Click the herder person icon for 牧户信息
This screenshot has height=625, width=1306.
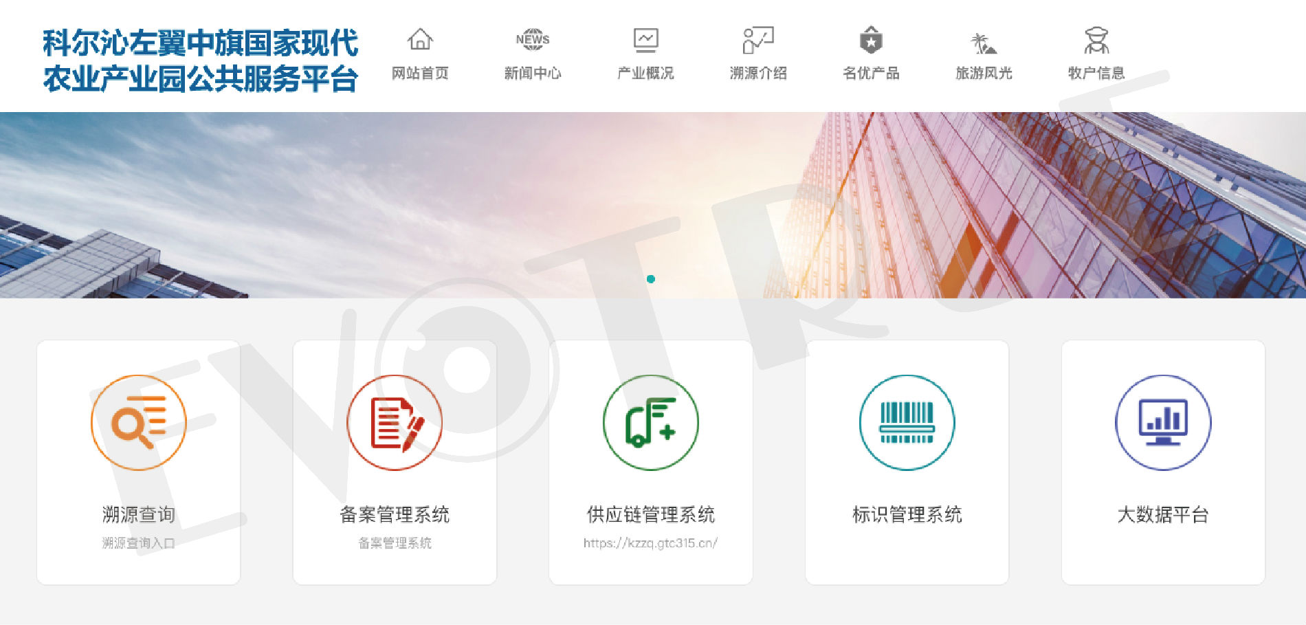click(x=1096, y=41)
